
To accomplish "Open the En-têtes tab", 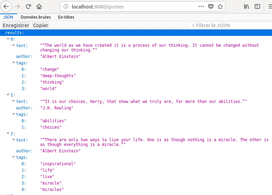I will [x=66, y=17].
